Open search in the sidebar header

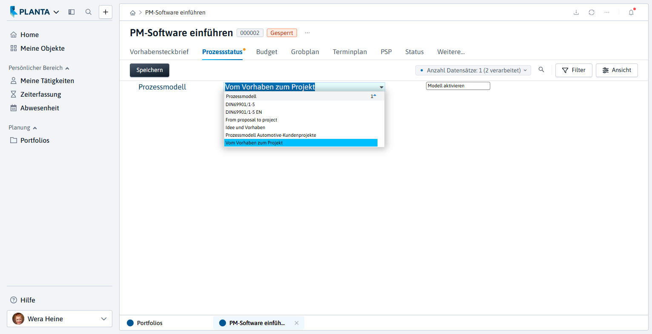[89, 12]
